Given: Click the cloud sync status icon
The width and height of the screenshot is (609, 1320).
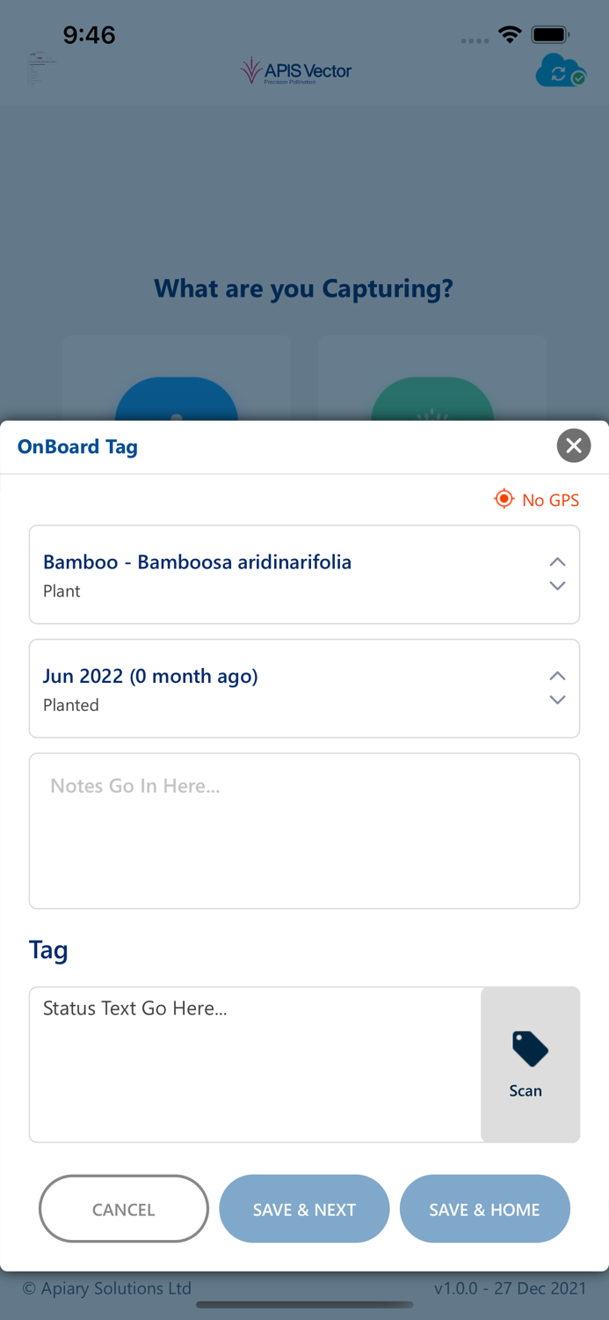Looking at the screenshot, I should (560, 70).
